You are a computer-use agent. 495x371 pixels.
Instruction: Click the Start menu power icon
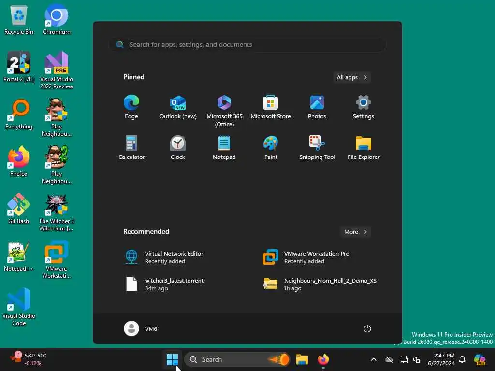(x=367, y=328)
